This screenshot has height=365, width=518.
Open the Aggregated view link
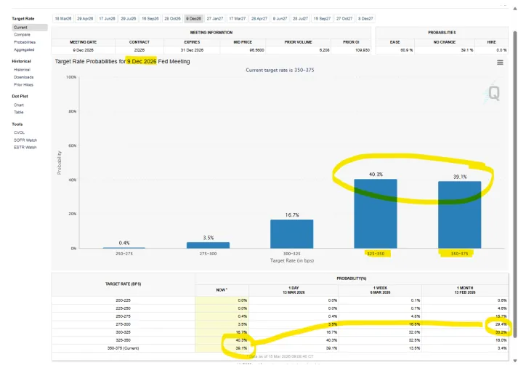click(24, 49)
